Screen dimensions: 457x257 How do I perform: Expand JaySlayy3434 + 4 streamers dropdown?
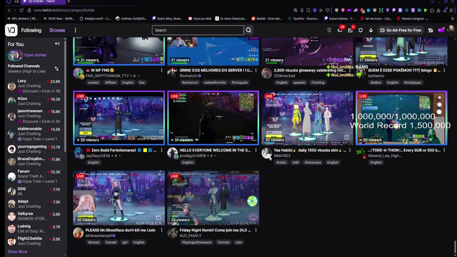[x=120, y=156]
